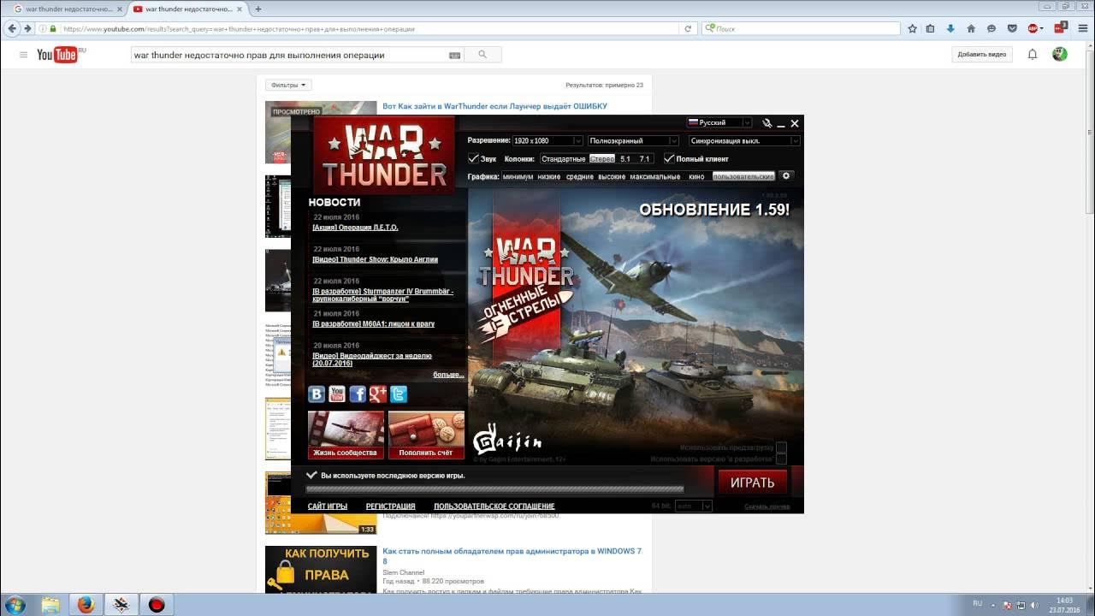The image size is (1095, 616).
Task: Select Стандартные speakers option
Action: [563, 159]
